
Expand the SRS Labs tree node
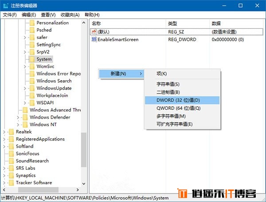coord(4,168)
